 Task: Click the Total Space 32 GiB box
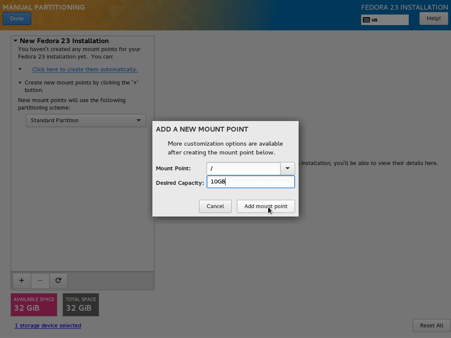click(x=81, y=305)
